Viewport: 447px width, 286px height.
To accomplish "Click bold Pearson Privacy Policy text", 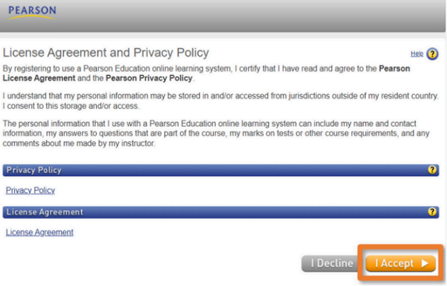I will click(149, 78).
